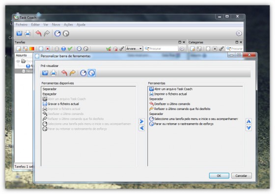Click red X delete icon in Tarefas toolbar
This screenshot has height=194, width=275.
[x=48, y=49]
